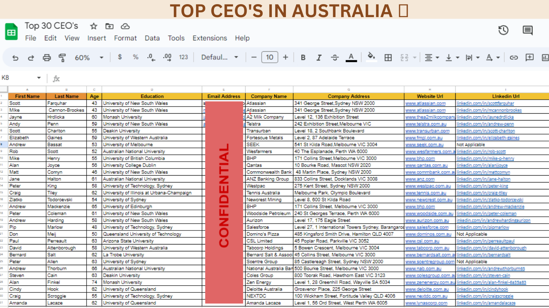Image resolution: width=549 pixels, height=308 pixels.
Task: Check the cloud save status icon
Action: 125,26
